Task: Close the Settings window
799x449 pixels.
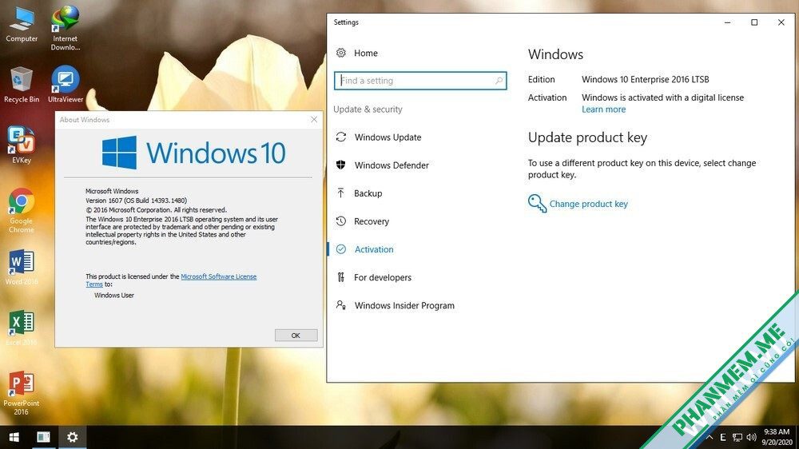Action: [781, 22]
